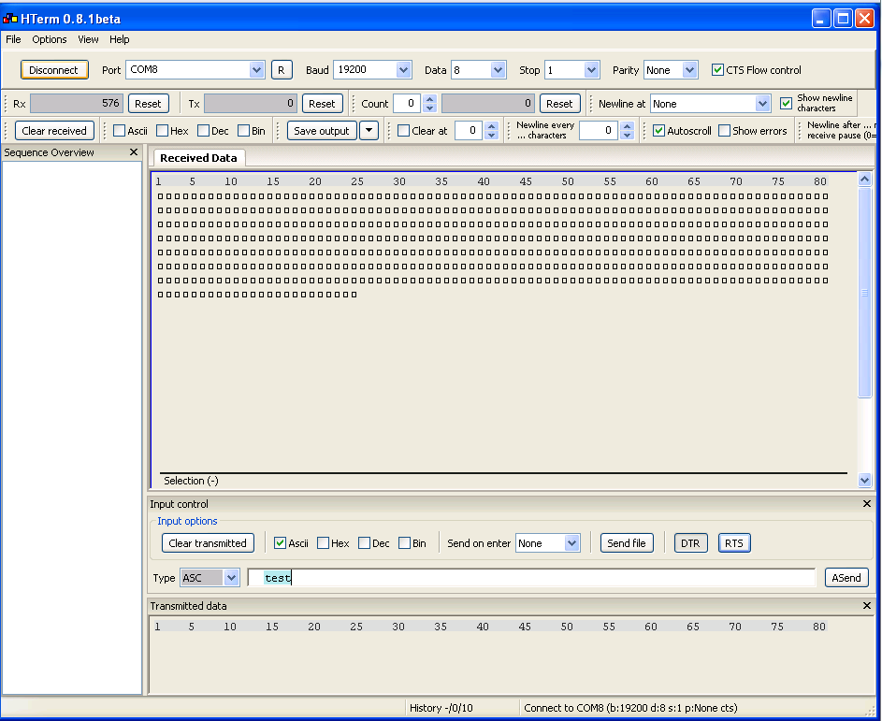
Task: Click Clear transmitted button
Action: (x=208, y=542)
